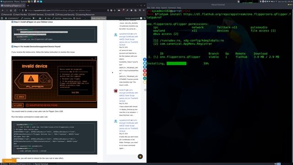The width and height of the screenshot is (293, 165).
Task: Go forward in browser history
Action: point(7,11)
